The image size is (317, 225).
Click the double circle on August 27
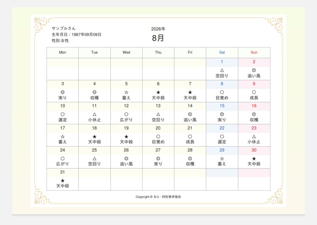click(158, 159)
